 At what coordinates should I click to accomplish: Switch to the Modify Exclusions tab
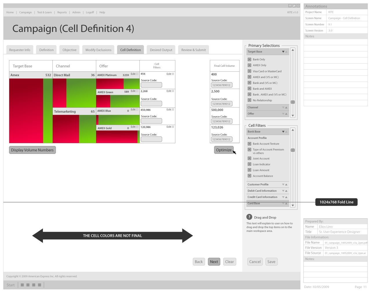coord(98,50)
